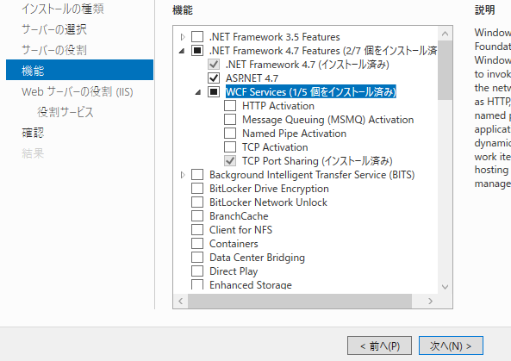Image resolution: width=511 pixels, height=361 pixels.
Task: Select the Data Center Bridging label
Action: [x=257, y=258]
